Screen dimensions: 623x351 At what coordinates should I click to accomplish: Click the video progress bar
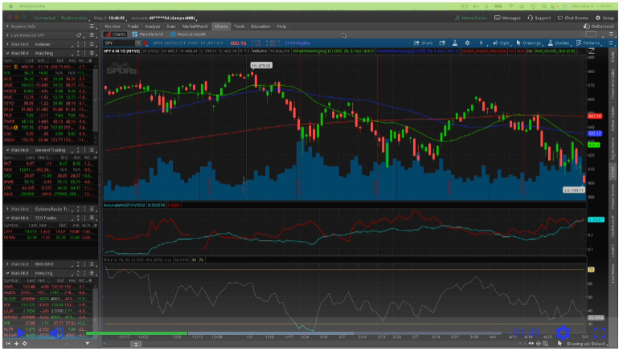[x=294, y=333]
